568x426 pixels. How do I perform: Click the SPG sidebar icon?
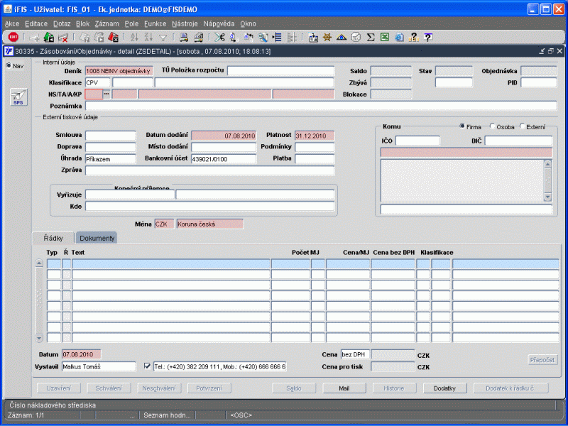(18, 98)
